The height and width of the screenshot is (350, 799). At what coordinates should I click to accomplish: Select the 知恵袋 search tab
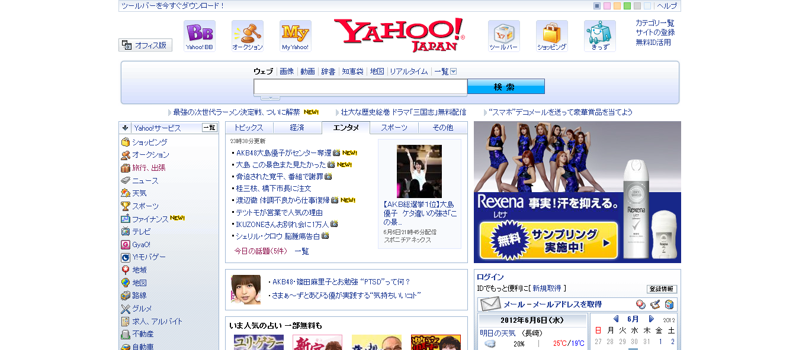pos(352,72)
